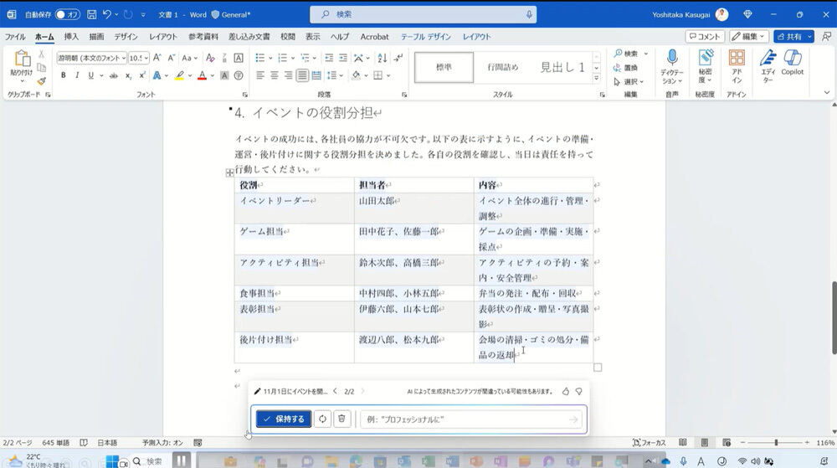Click the 検索 find button
837x468 pixels.
coord(627,54)
